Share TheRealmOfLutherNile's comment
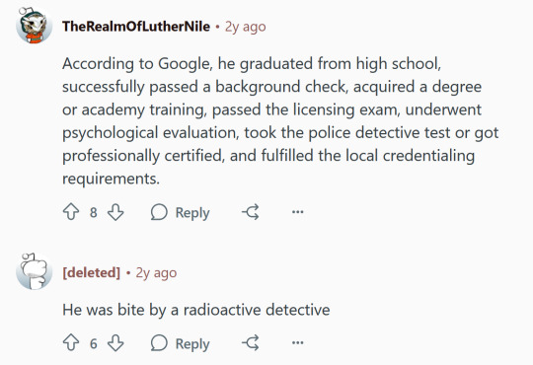This screenshot has height=365, width=533. (251, 212)
